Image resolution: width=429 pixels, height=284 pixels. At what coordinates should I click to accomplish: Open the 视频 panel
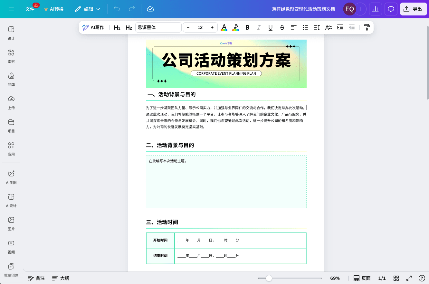point(11,247)
